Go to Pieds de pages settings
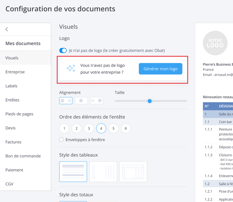 [19, 114]
